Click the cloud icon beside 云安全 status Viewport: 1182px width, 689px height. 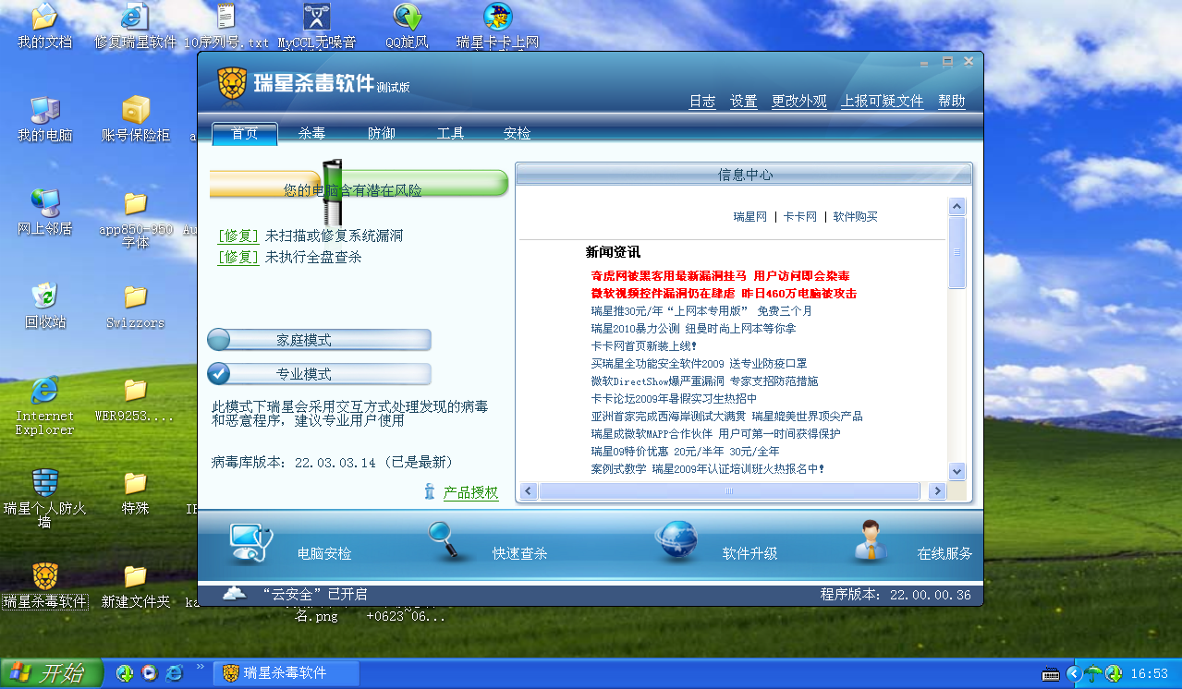coord(235,593)
